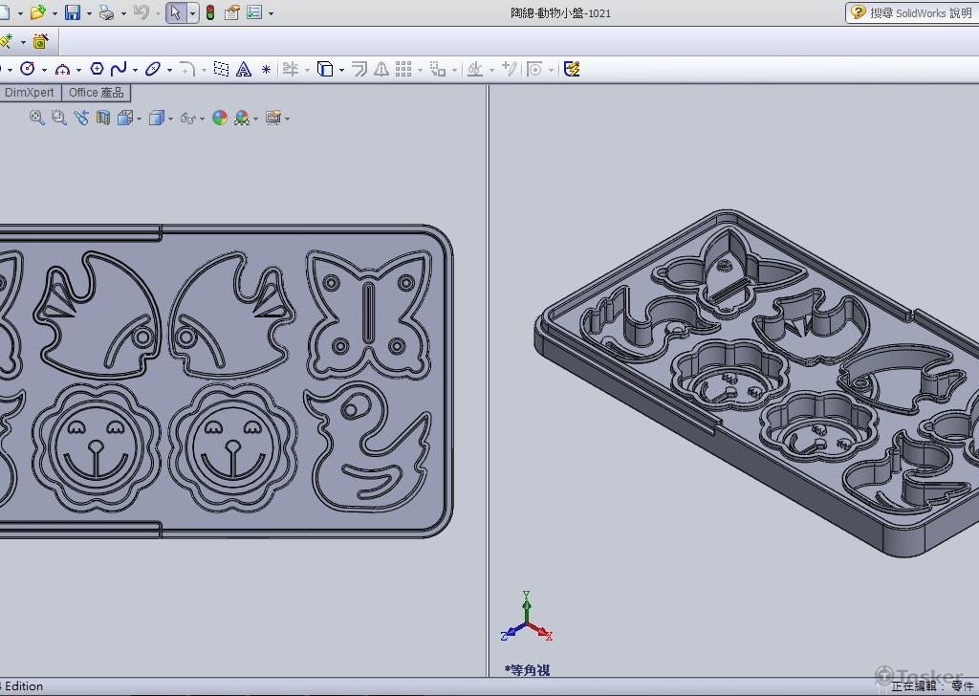
Task: Select the sketch Text tool
Action: pyautogui.click(x=244, y=69)
